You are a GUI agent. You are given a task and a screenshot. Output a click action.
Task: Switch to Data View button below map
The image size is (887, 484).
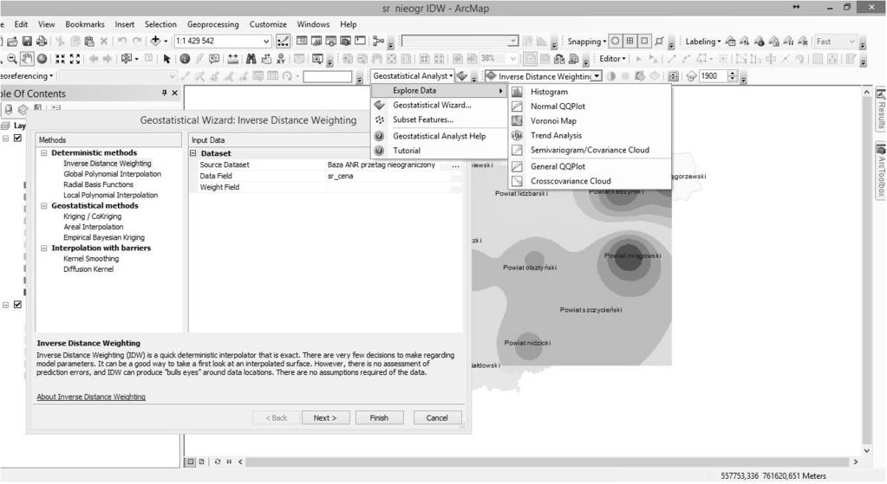click(x=192, y=461)
